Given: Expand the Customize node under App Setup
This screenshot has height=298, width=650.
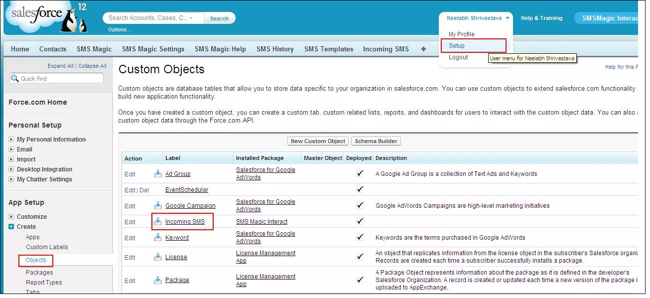Looking at the screenshot, I should tap(11, 217).
